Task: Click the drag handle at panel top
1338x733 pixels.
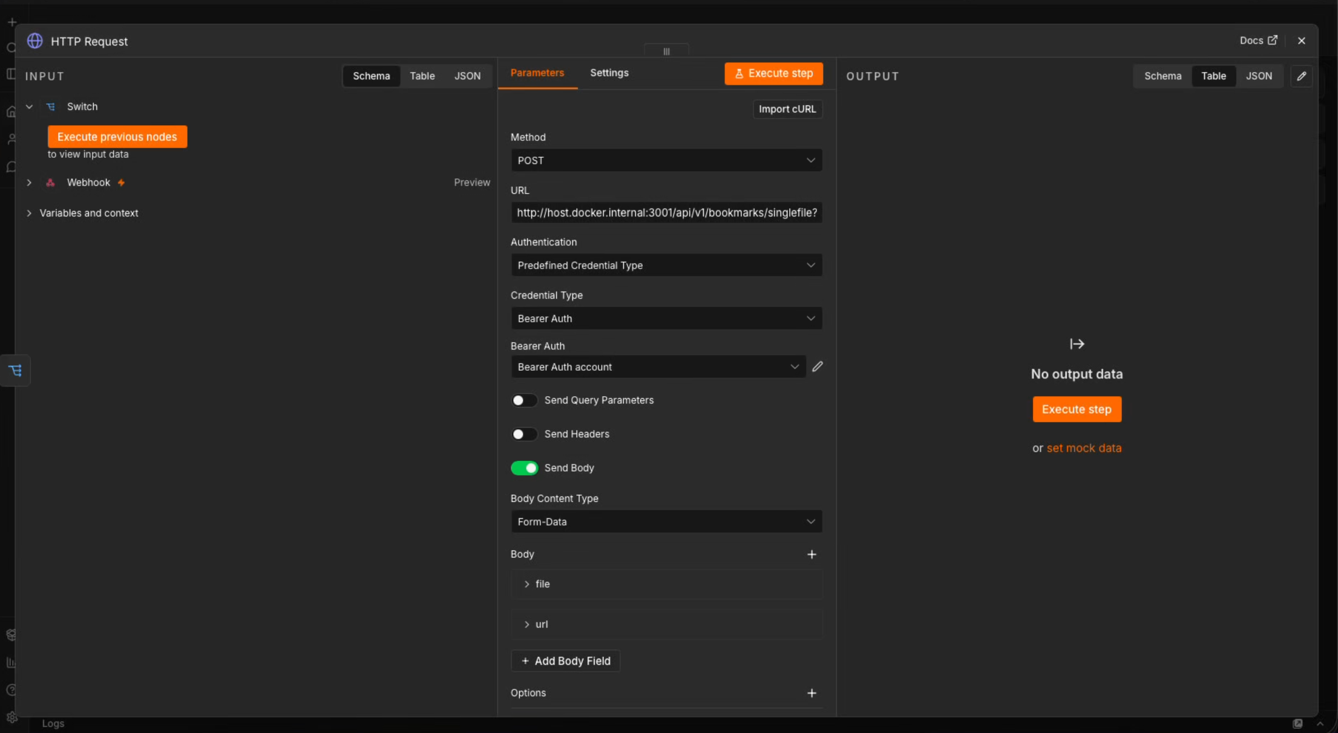Action: pyautogui.click(x=666, y=51)
